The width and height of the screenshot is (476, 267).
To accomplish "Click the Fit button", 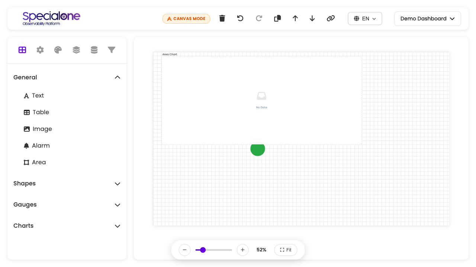I will [286, 250].
